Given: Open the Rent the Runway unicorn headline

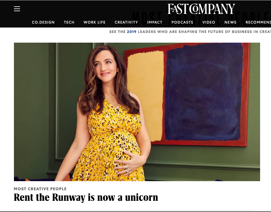Looking at the screenshot, I should pos(86,197).
